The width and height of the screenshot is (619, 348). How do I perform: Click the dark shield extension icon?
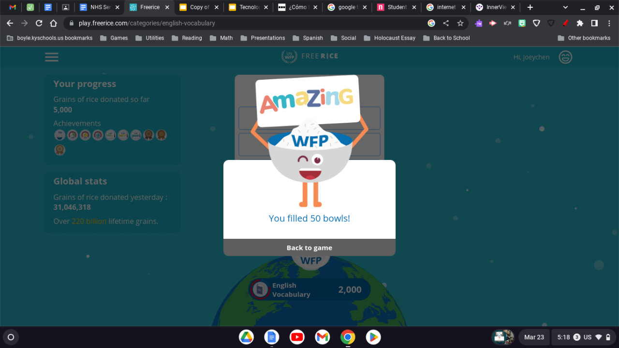(551, 23)
